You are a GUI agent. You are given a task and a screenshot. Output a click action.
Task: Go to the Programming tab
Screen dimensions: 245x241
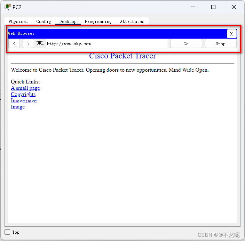(98, 22)
